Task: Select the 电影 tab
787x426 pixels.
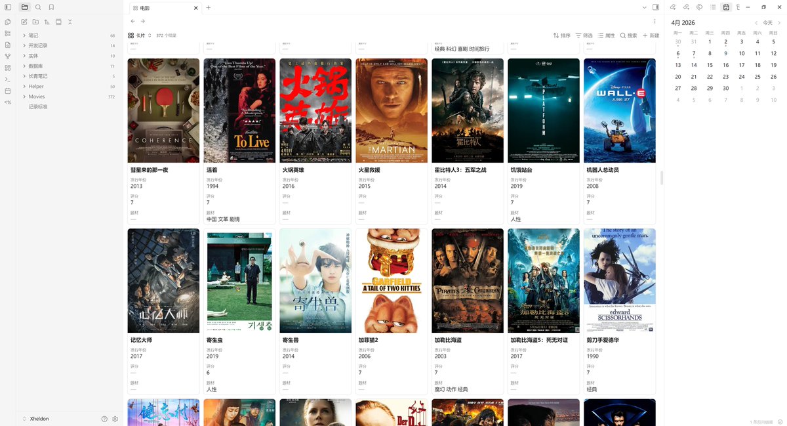Action: (164, 8)
